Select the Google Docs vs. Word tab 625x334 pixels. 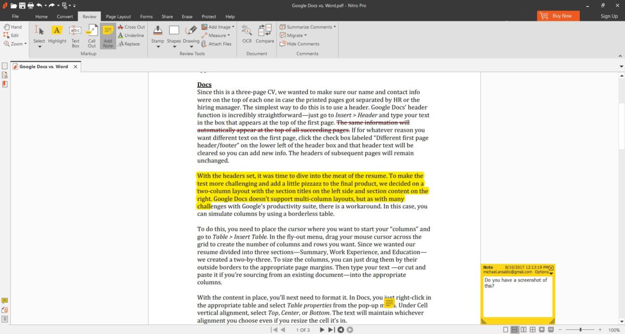click(x=46, y=66)
